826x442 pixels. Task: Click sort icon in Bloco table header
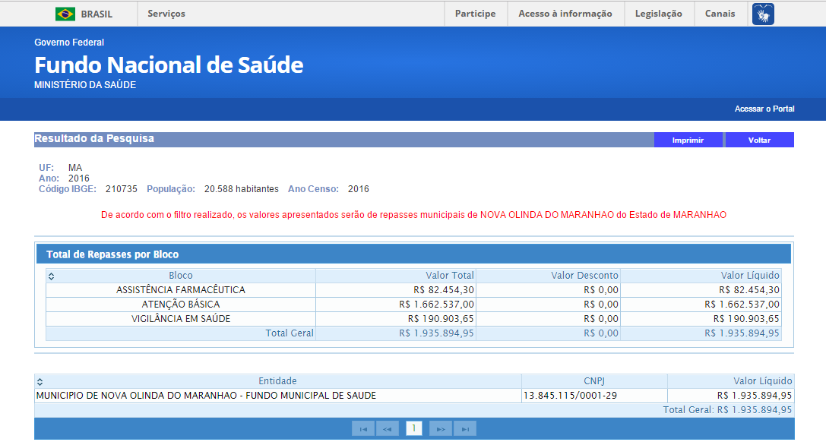pyautogui.click(x=51, y=276)
